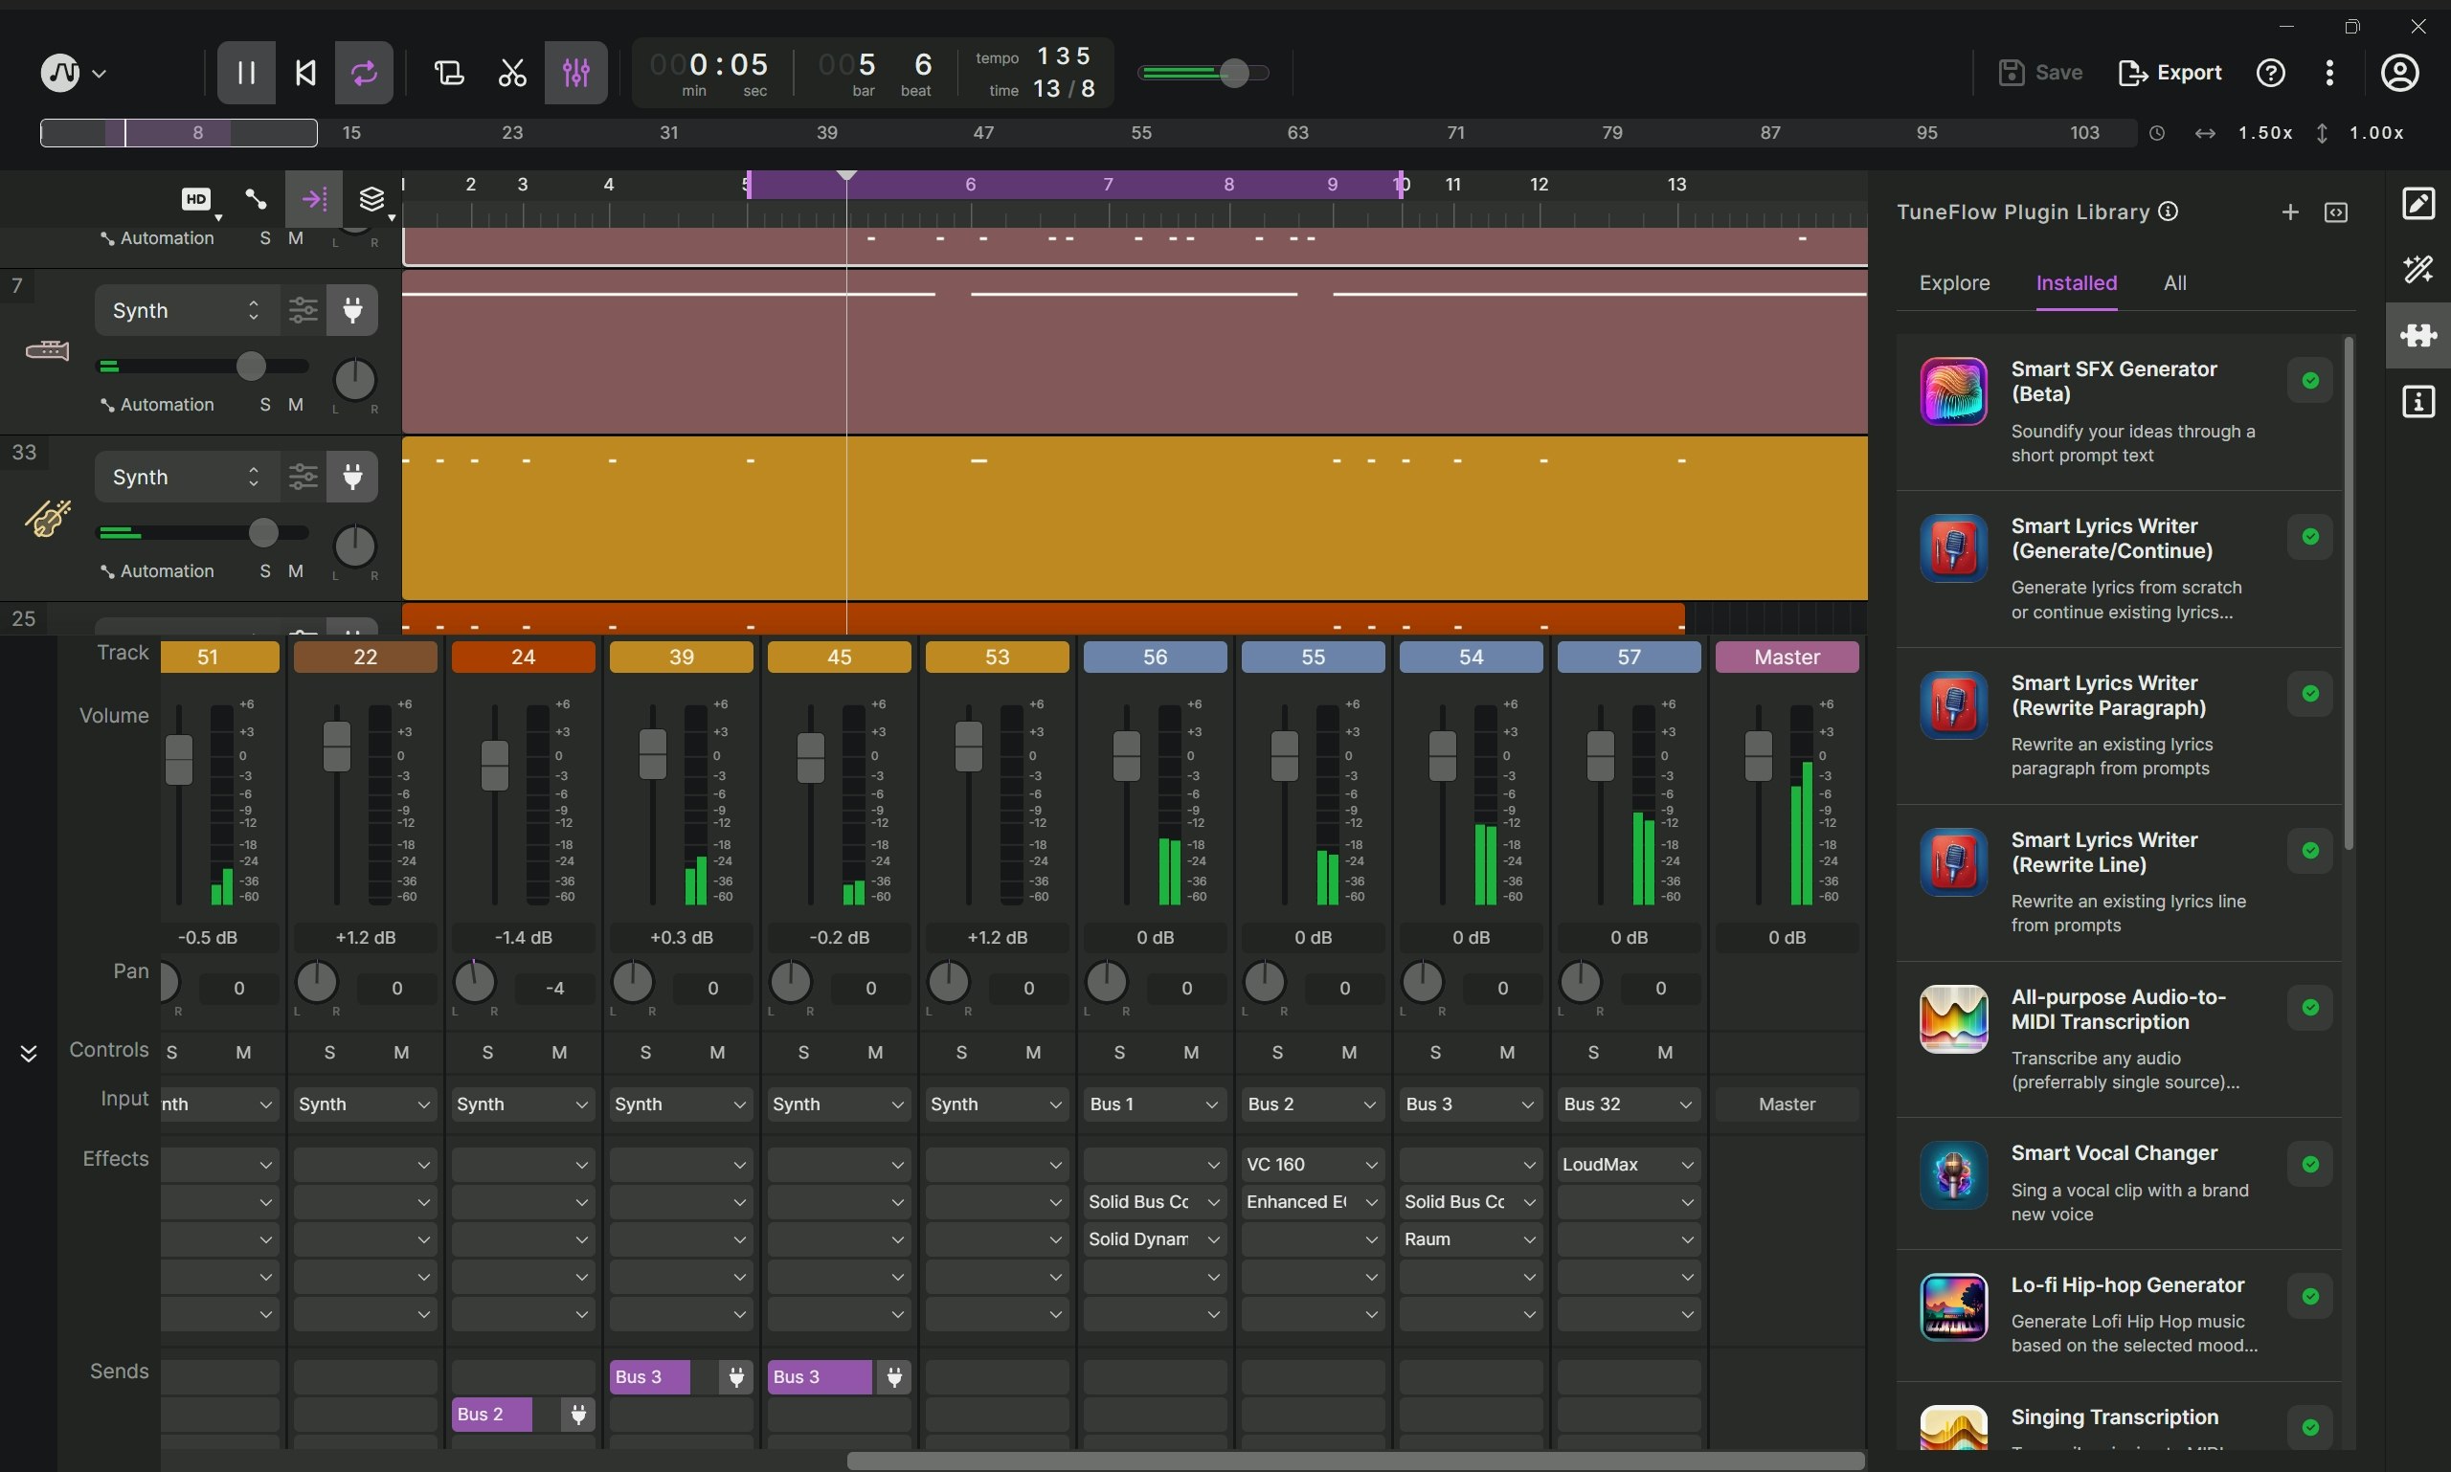Screen dimensions: 2451x1472
Task: Open the magic wand sidebar icon
Action: click(2418, 269)
